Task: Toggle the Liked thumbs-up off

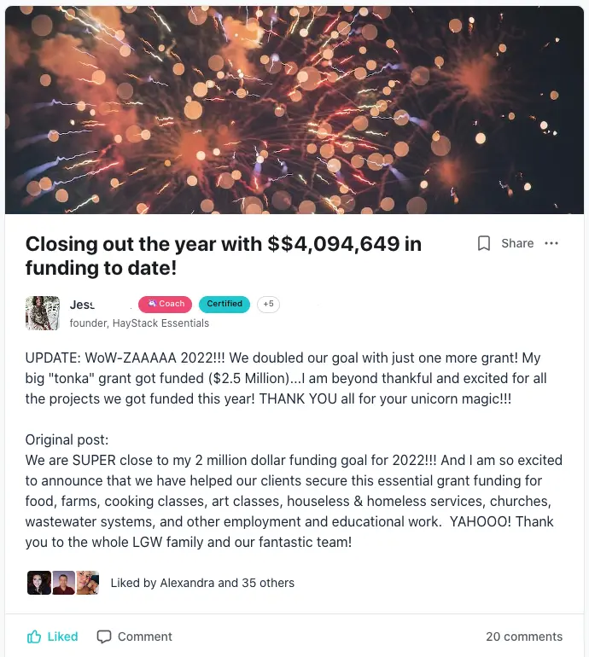Action: tap(53, 637)
